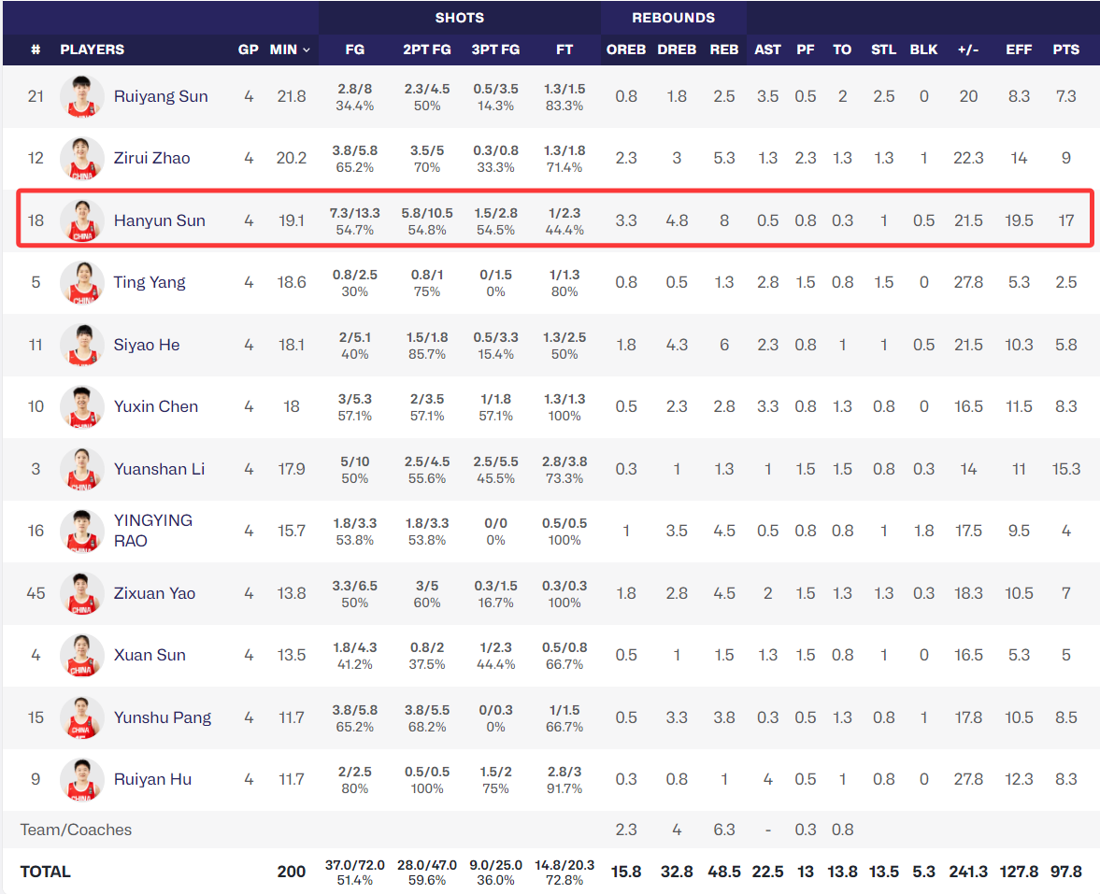Sort by the EFF column header
This screenshot has width=1100, height=894.
(1018, 50)
